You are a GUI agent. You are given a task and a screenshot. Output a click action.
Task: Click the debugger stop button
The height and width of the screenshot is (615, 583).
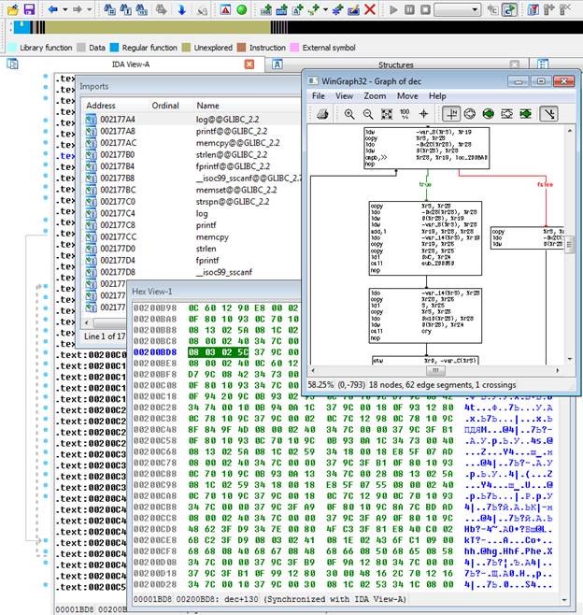(425, 9)
